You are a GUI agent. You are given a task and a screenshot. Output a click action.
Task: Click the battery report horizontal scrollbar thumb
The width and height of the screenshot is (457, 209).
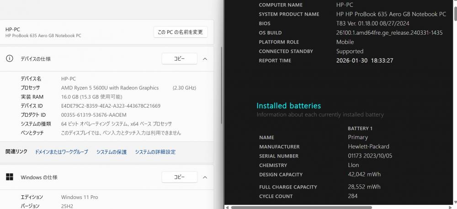(301, 207)
